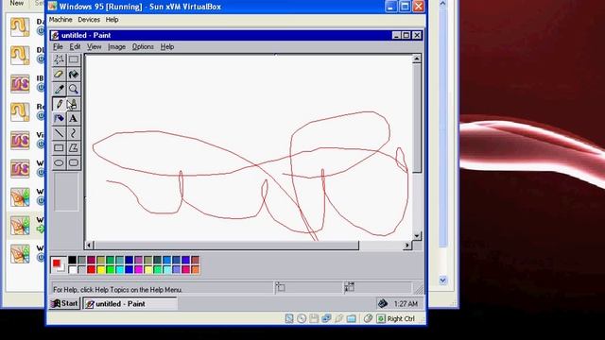Viewport: 605px width, 340px height.
Task: Choose the straight Line tool
Action: click(59, 133)
